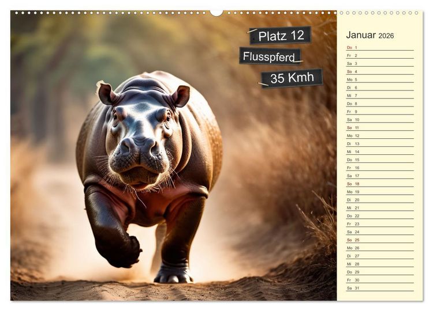This screenshot has height=311, width=433.
Task: Select the 'Di 6' calendar row
Action: 380,88
